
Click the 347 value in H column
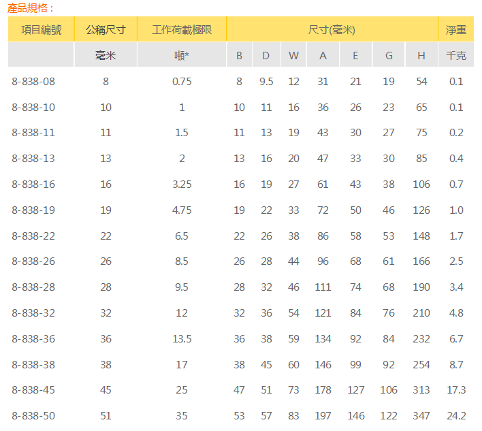(x=421, y=416)
